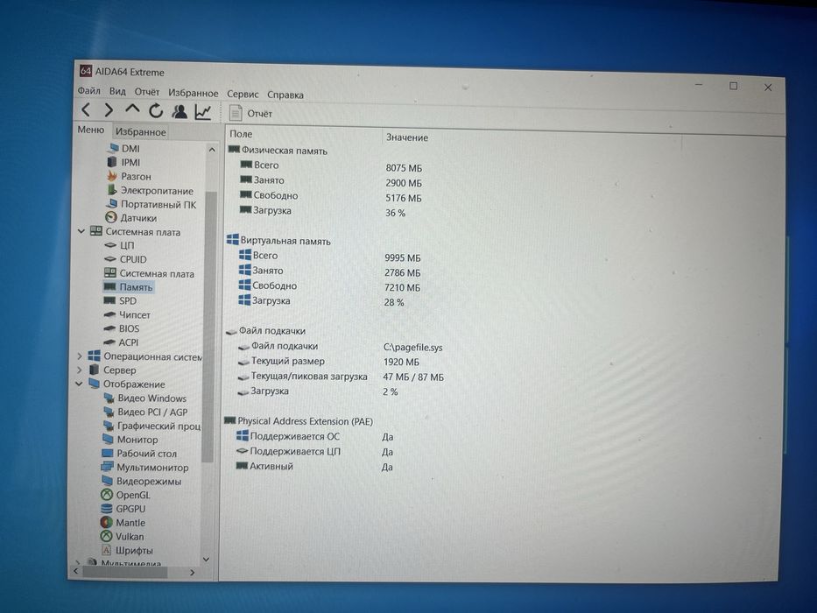This screenshot has width=817, height=613.
Task: Click the 8075 МБ value
Action: click(404, 168)
